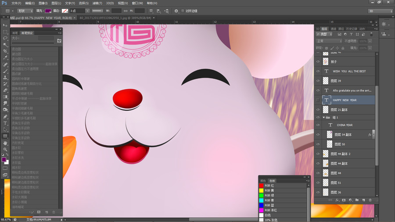Show the HAPPY NEW YEAR layer
Viewport: 395px width, 222px height.
tap(318, 100)
